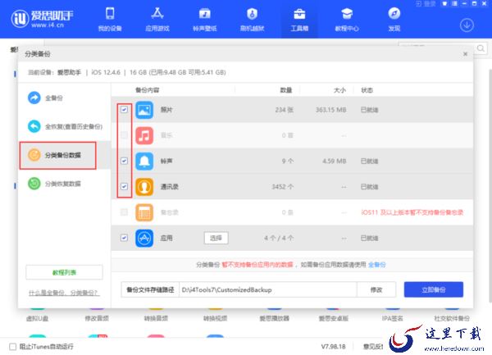Click the 爱思助手 i4 logo
492x355 pixels.
tap(43, 19)
